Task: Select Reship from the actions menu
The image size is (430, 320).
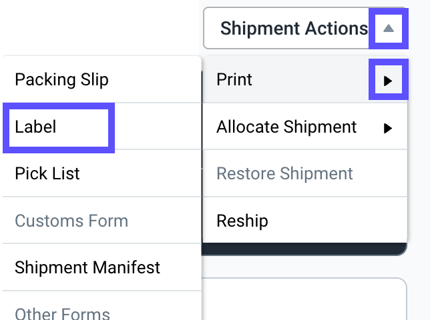Action: coord(242,221)
